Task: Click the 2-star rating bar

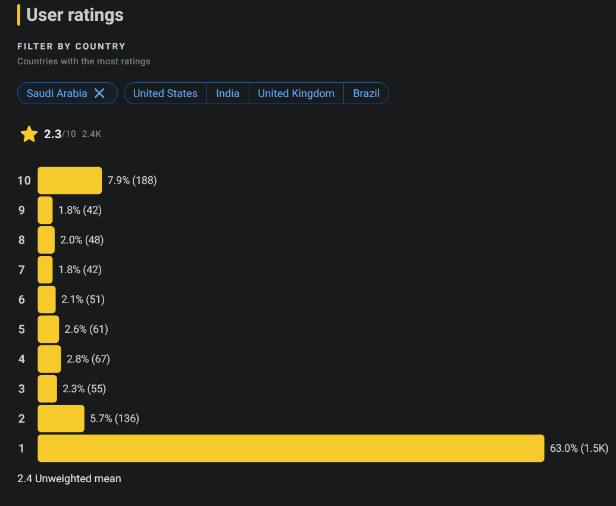Action: [x=61, y=418]
